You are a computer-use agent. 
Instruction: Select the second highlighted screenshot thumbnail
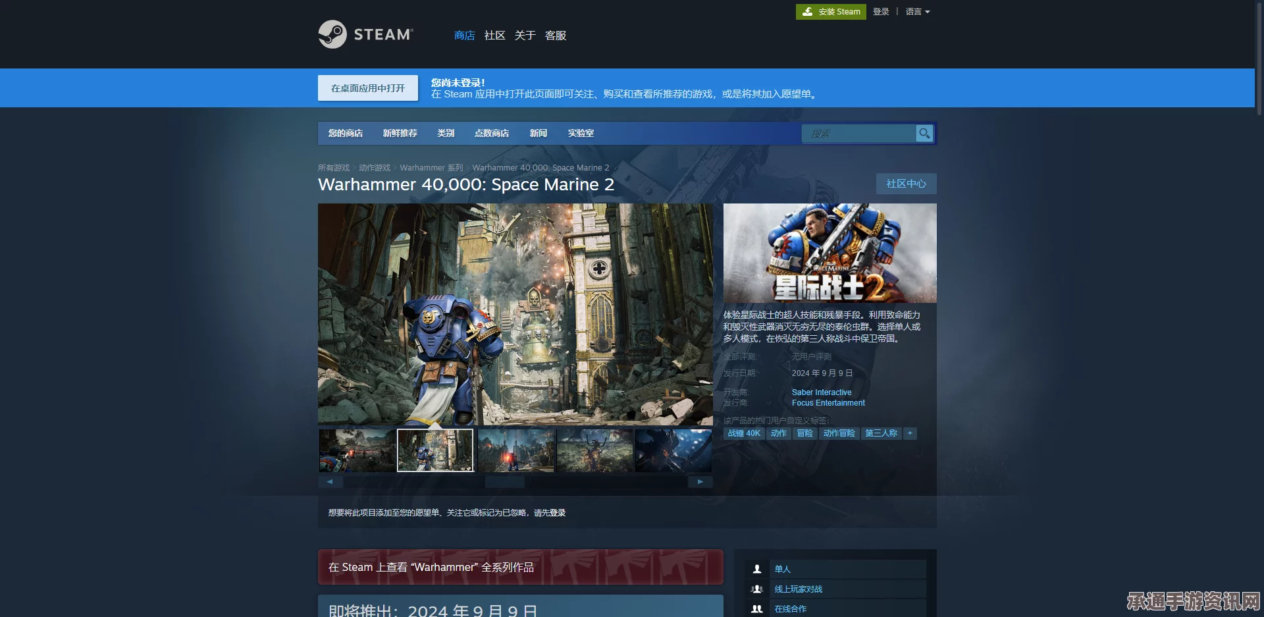[435, 450]
